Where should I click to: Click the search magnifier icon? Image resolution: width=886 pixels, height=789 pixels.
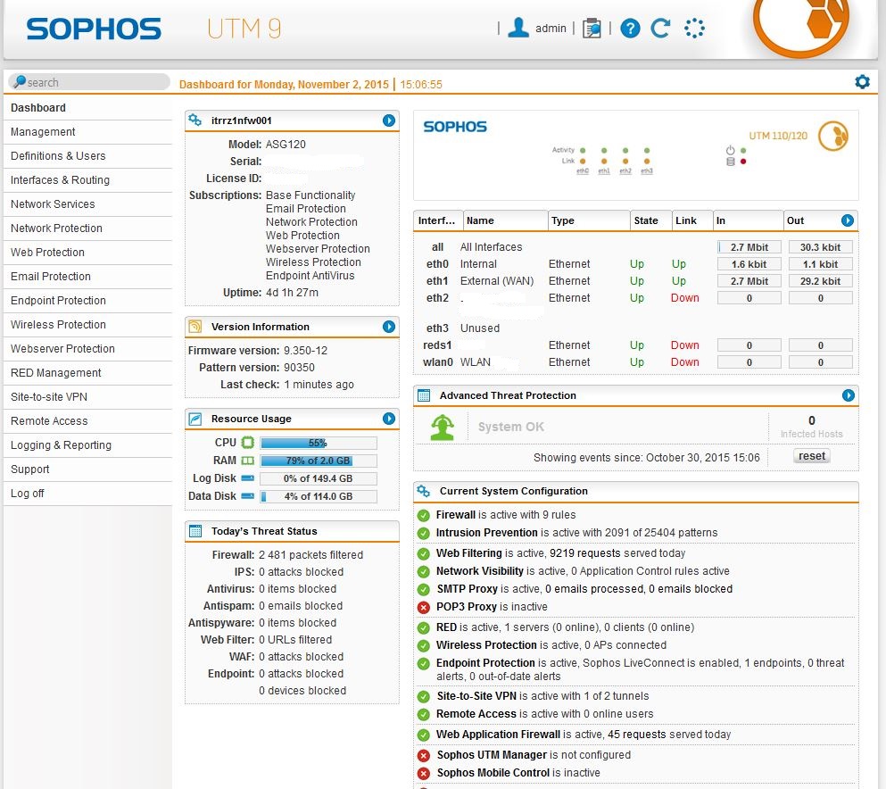tap(20, 82)
